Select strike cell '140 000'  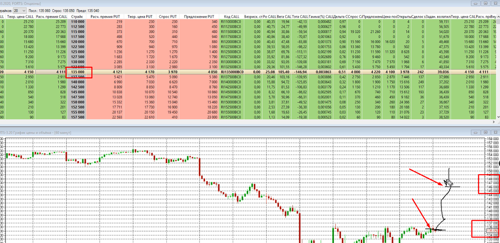pyautogui.click(x=77, y=82)
